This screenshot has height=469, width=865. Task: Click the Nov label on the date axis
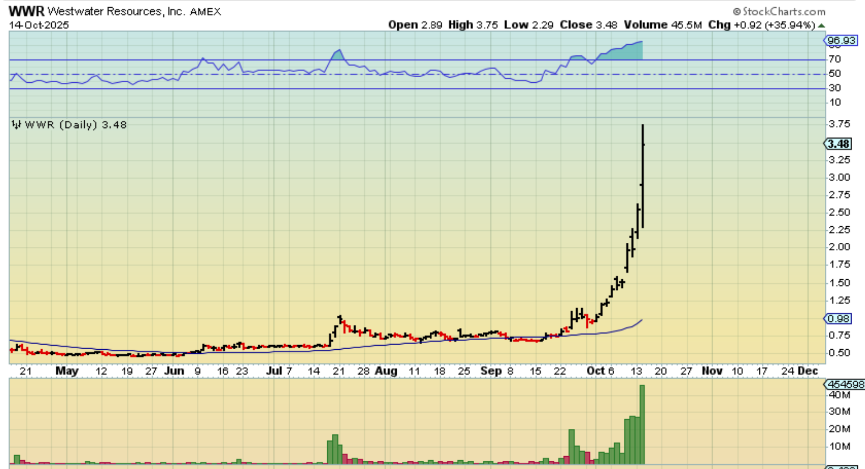coord(712,371)
